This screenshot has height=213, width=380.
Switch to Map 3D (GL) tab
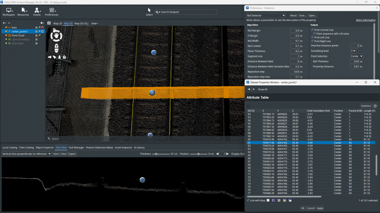(x=81, y=24)
